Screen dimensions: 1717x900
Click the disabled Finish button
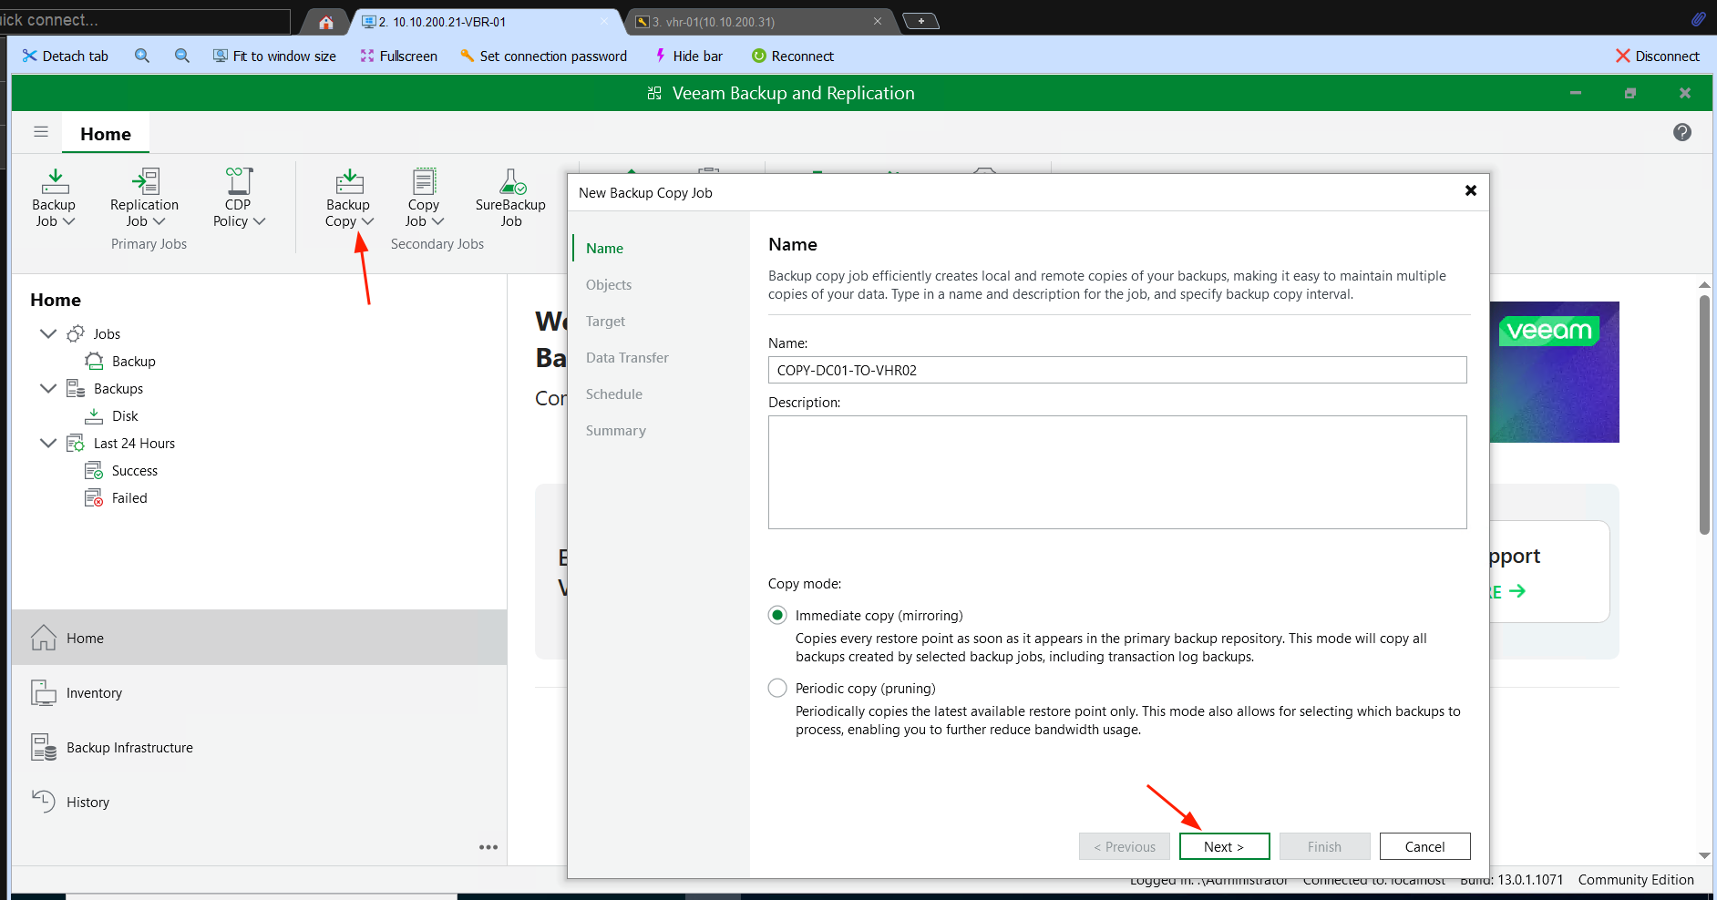[x=1324, y=846]
